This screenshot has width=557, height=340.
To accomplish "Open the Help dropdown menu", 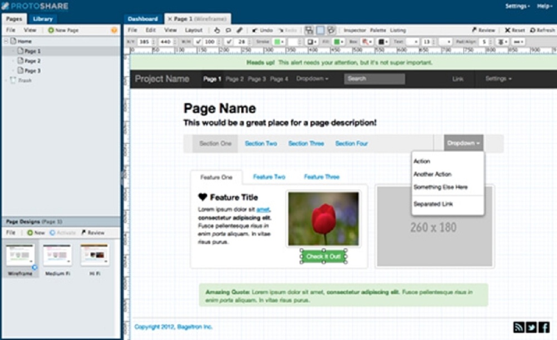I will [544, 6].
